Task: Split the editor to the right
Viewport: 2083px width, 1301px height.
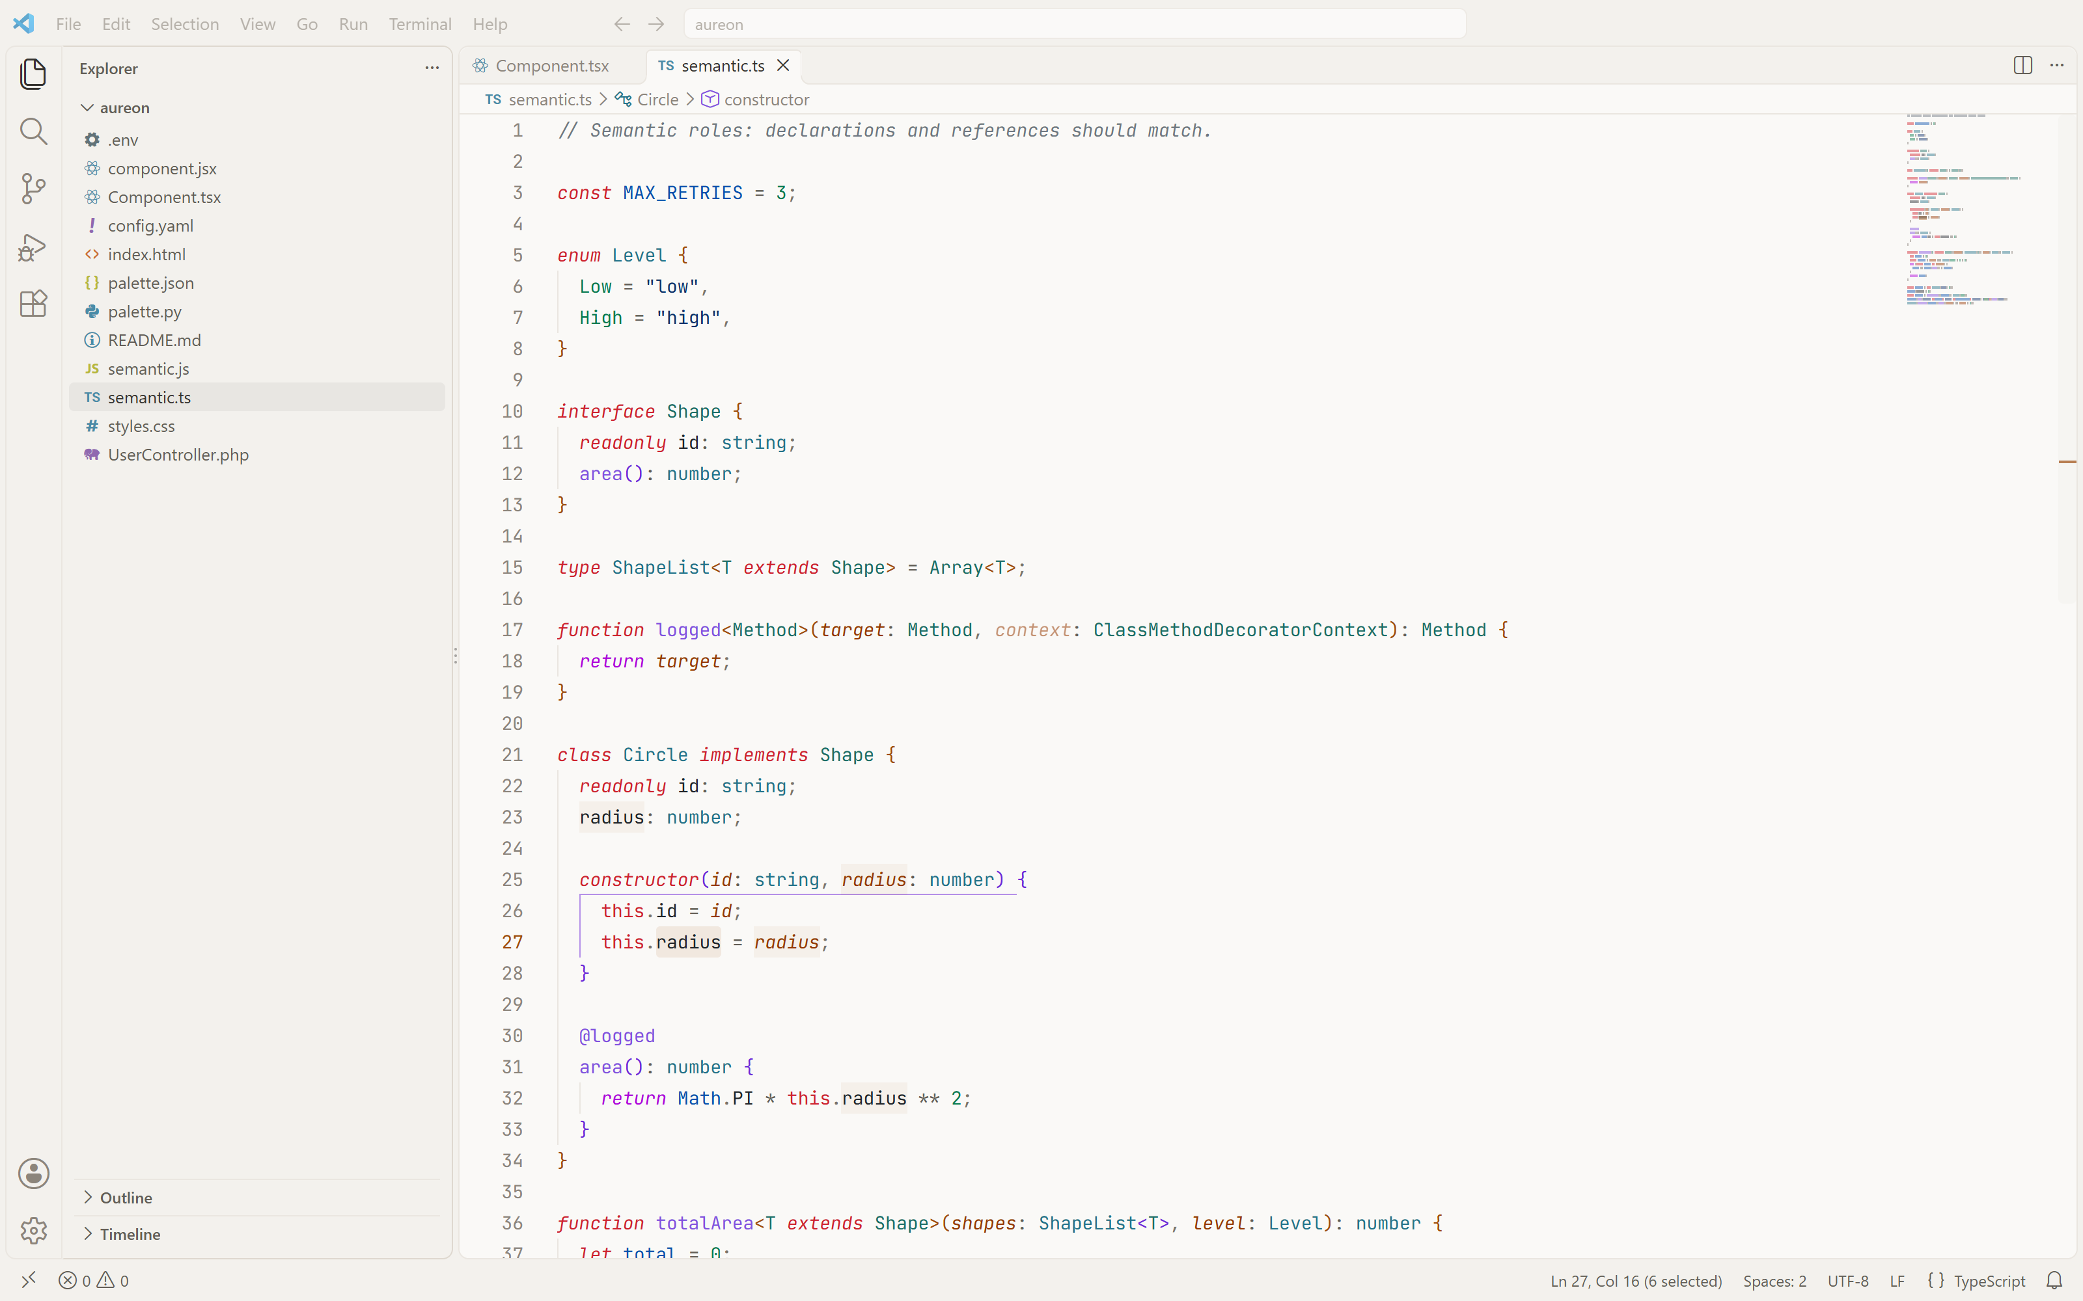Action: click(x=2022, y=66)
